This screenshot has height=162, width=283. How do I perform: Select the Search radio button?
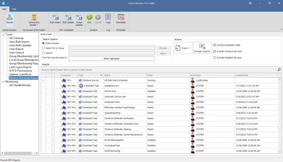pos(43,53)
